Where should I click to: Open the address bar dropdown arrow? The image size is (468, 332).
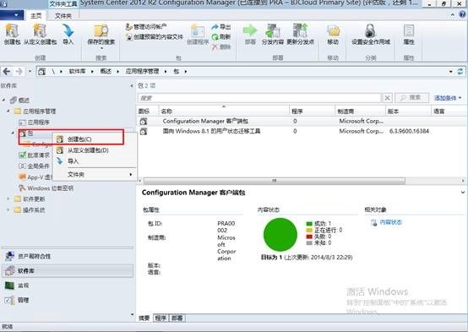coord(451,71)
